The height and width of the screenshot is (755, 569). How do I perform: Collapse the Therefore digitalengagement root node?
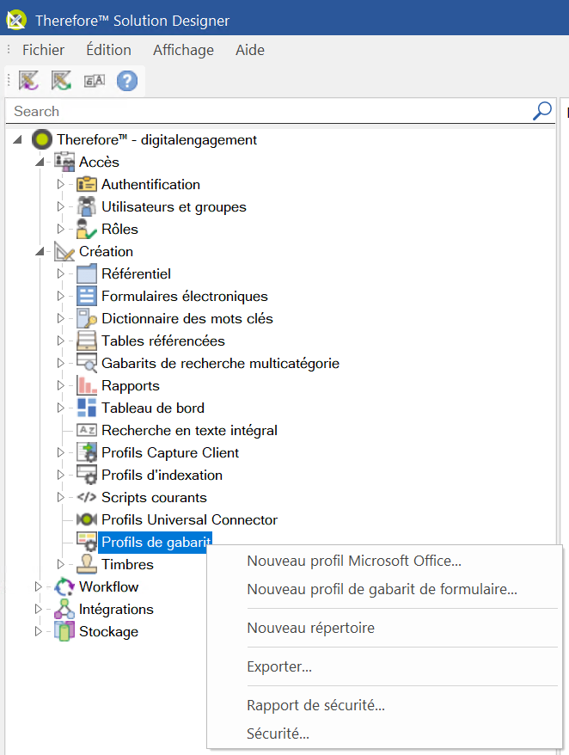[x=18, y=139]
